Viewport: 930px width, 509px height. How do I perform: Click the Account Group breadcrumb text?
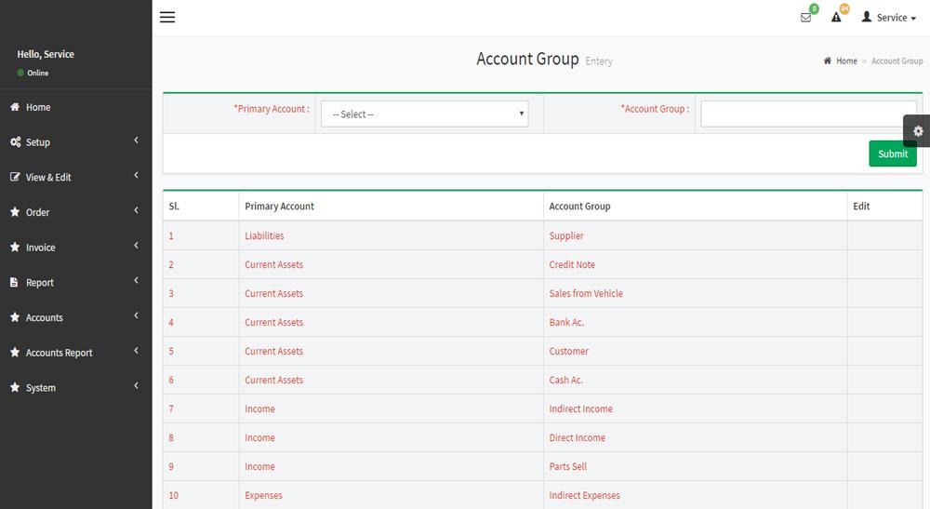[897, 60]
